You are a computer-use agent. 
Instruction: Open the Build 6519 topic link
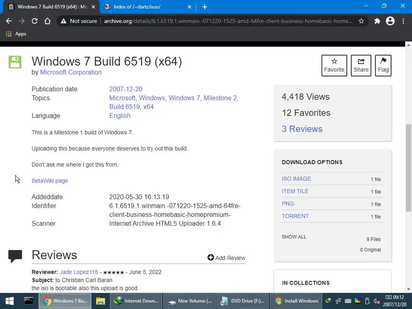125,107
